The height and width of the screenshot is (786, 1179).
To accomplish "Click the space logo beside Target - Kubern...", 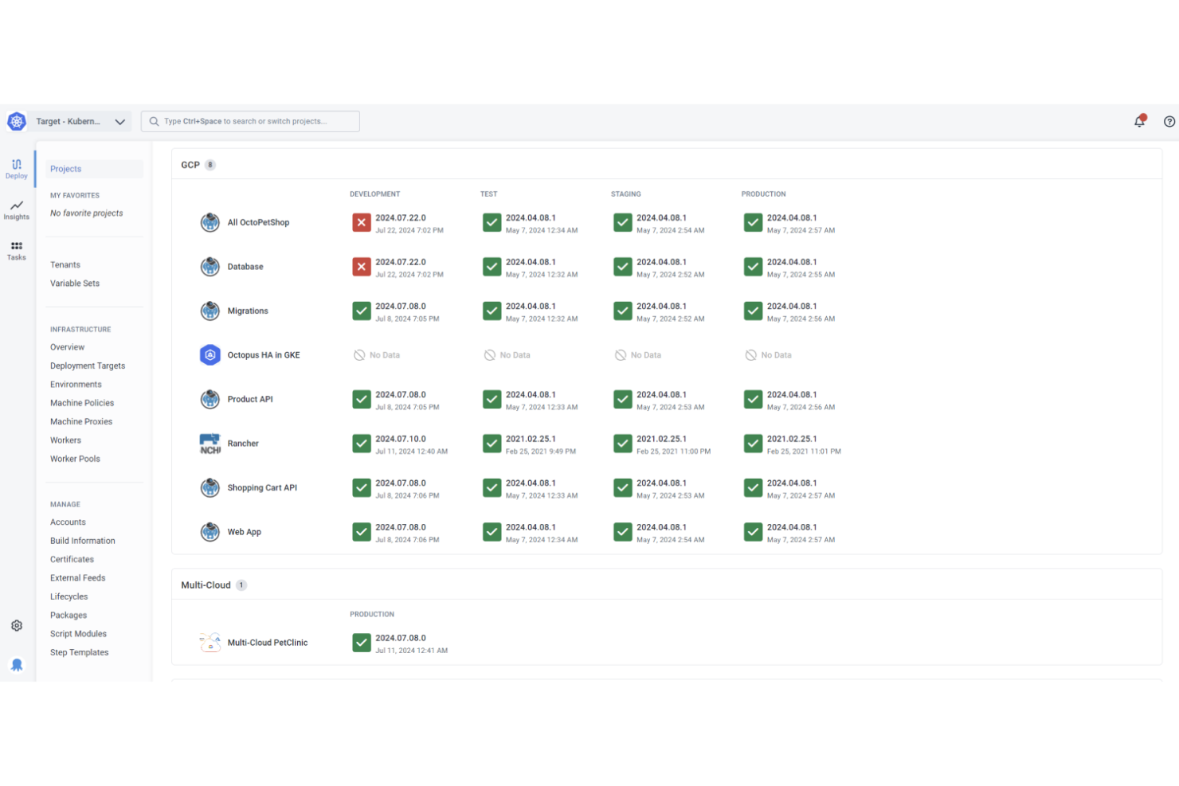I will tap(17, 122).
